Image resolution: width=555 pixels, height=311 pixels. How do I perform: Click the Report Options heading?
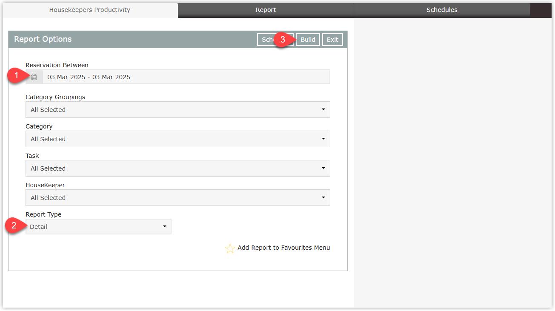[x=43, y=39]
